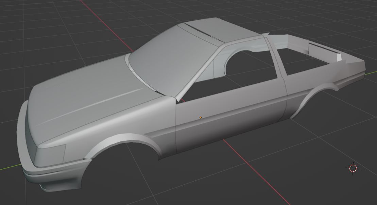377x205 pixels.
Task: Click the 3D cursor crosshair in the viewport
Action: tap(353, 168)
